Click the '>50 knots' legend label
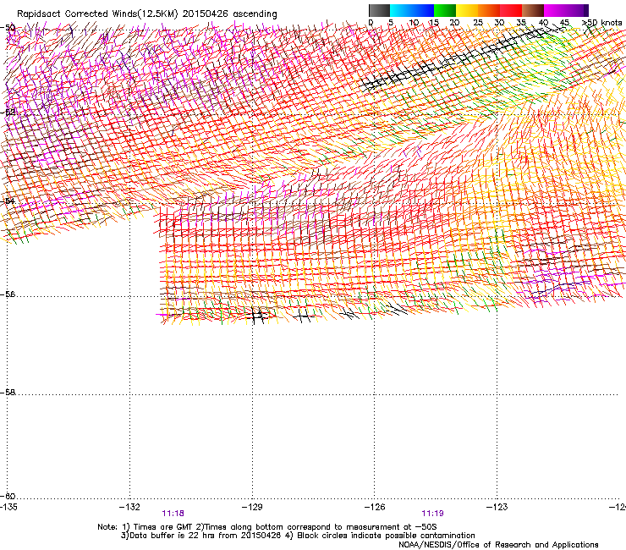 click(x=602, y=23)
